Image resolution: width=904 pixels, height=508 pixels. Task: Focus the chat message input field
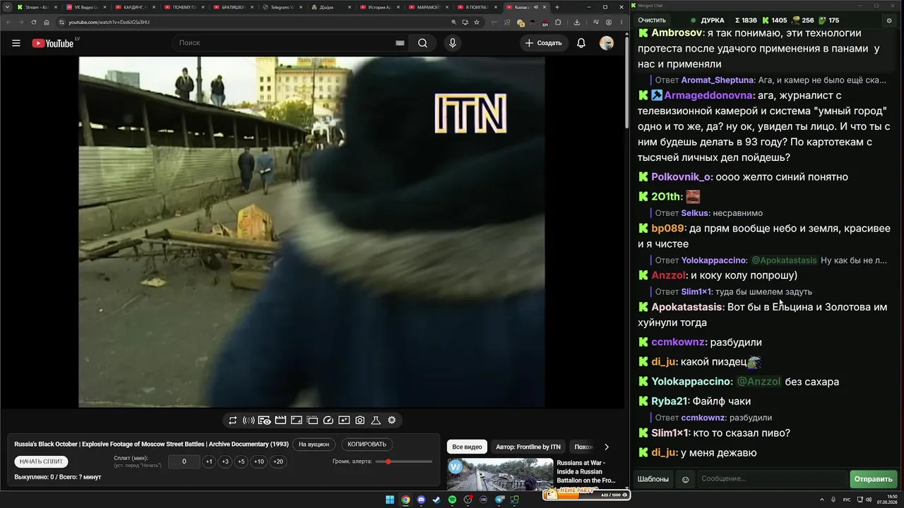[772, 480]
